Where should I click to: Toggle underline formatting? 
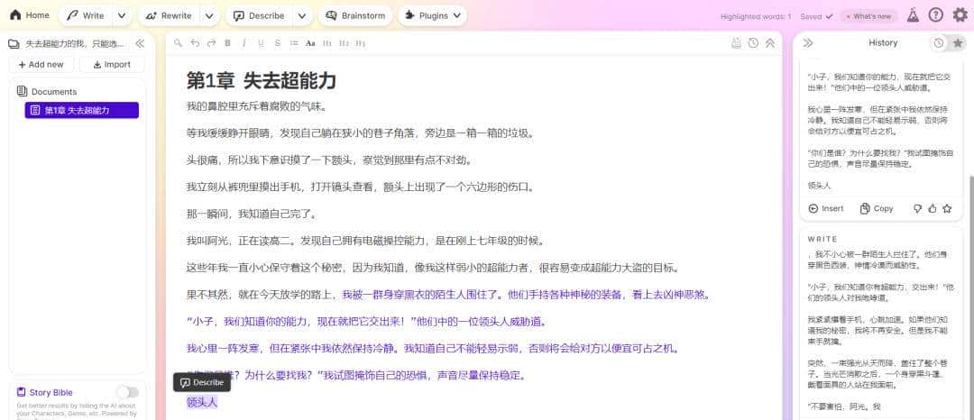coord(261,42)
